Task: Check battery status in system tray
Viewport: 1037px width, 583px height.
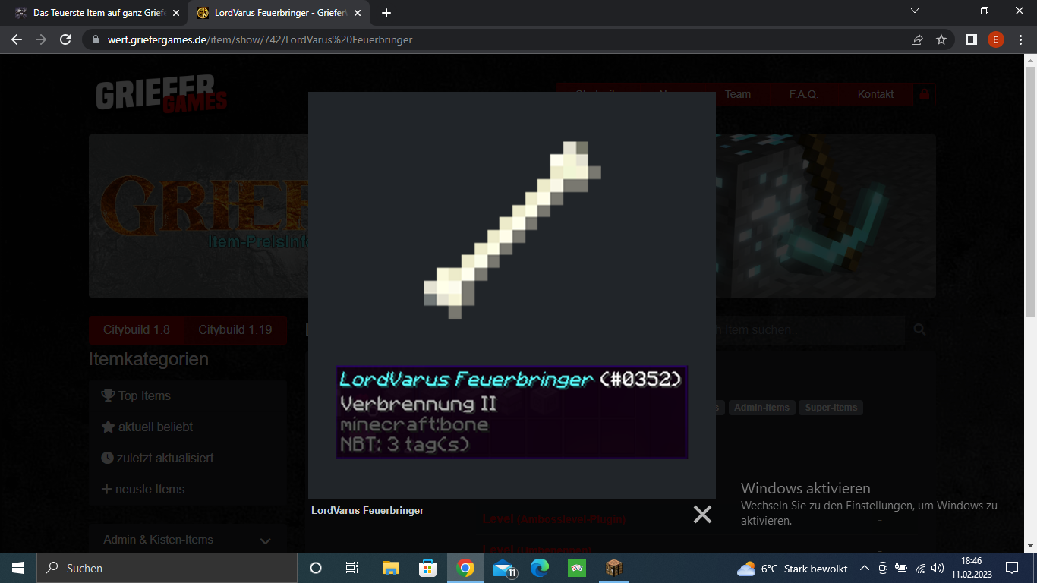Action: click(x=901, y=568)
